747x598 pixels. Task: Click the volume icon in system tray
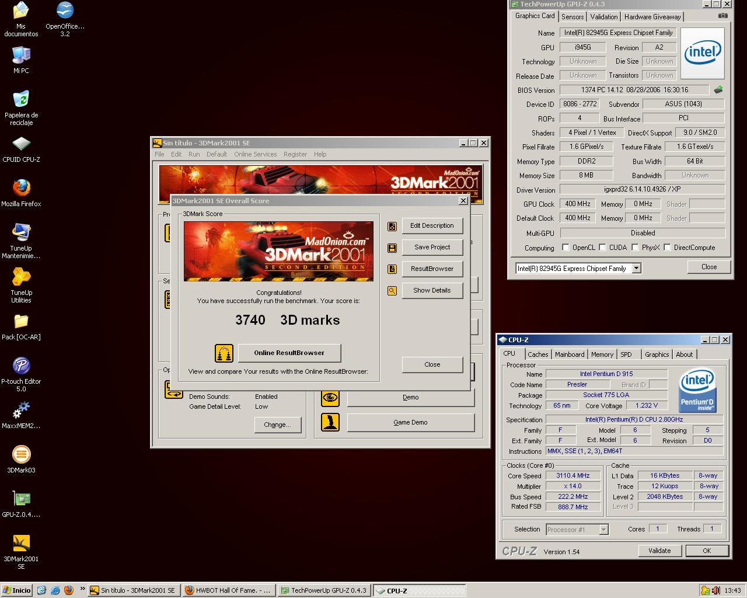coord(715,590)
